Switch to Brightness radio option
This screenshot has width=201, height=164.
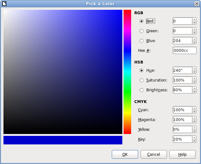[142, 90]
